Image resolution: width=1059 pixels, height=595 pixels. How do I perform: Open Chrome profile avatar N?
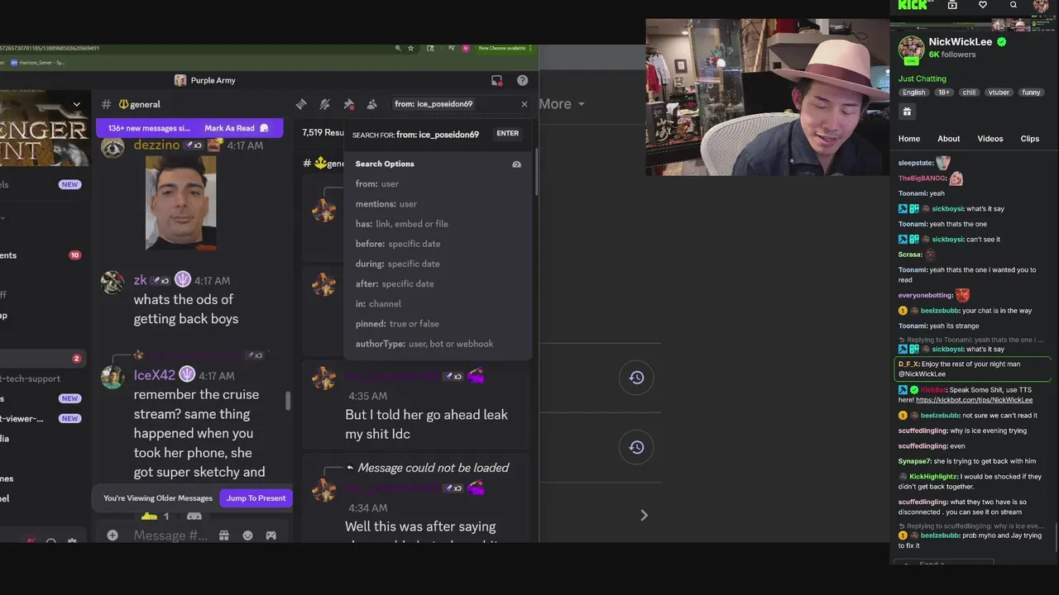[466, 48]
